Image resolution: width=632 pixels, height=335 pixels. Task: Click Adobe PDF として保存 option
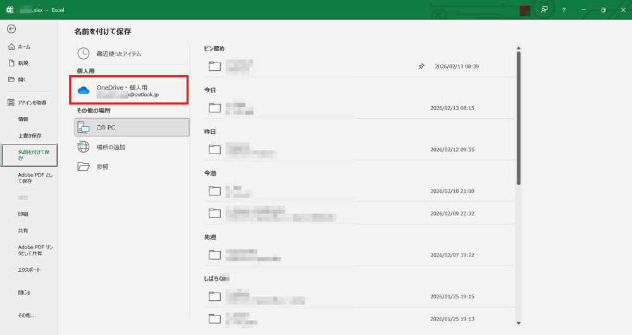click(x=35, y=178)
